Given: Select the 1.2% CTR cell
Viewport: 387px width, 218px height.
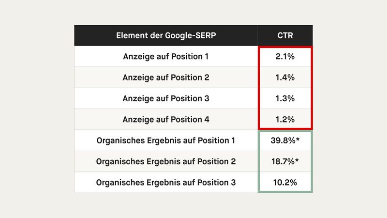Looking at the screenshot, I should [x=285, y=119].
